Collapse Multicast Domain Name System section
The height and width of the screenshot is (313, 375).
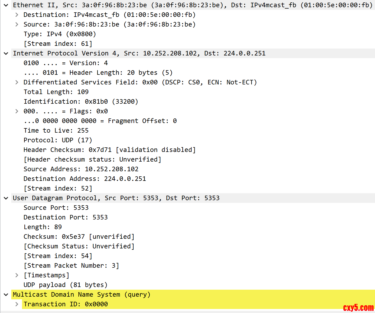[x=6, y=295]
